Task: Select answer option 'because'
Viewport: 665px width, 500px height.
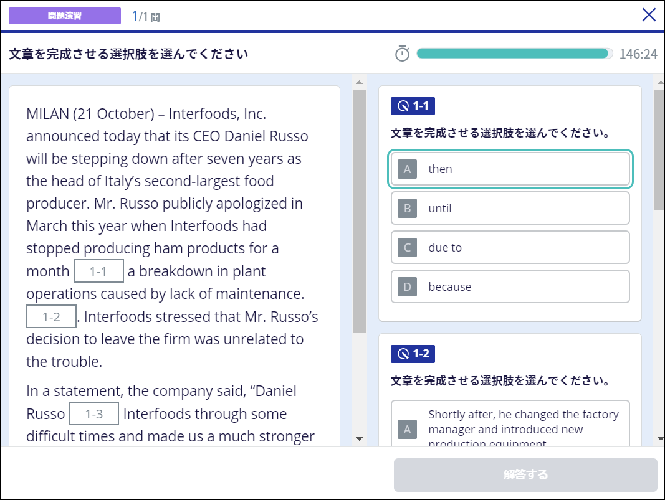Action: (510, 287)
